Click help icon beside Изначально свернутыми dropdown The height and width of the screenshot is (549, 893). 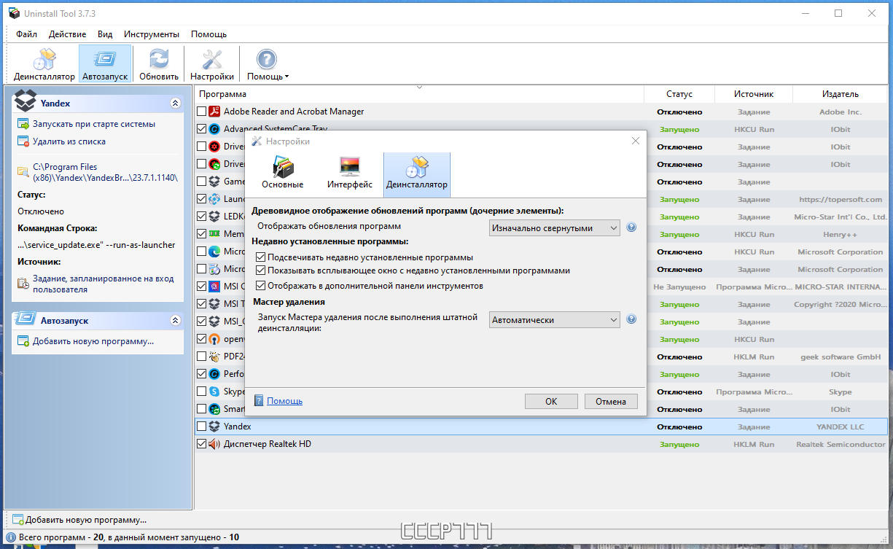(631, 227)
